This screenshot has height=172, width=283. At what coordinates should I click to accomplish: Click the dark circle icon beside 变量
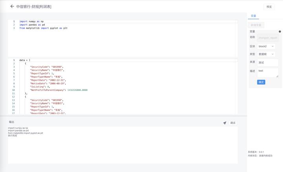point(280,31)
